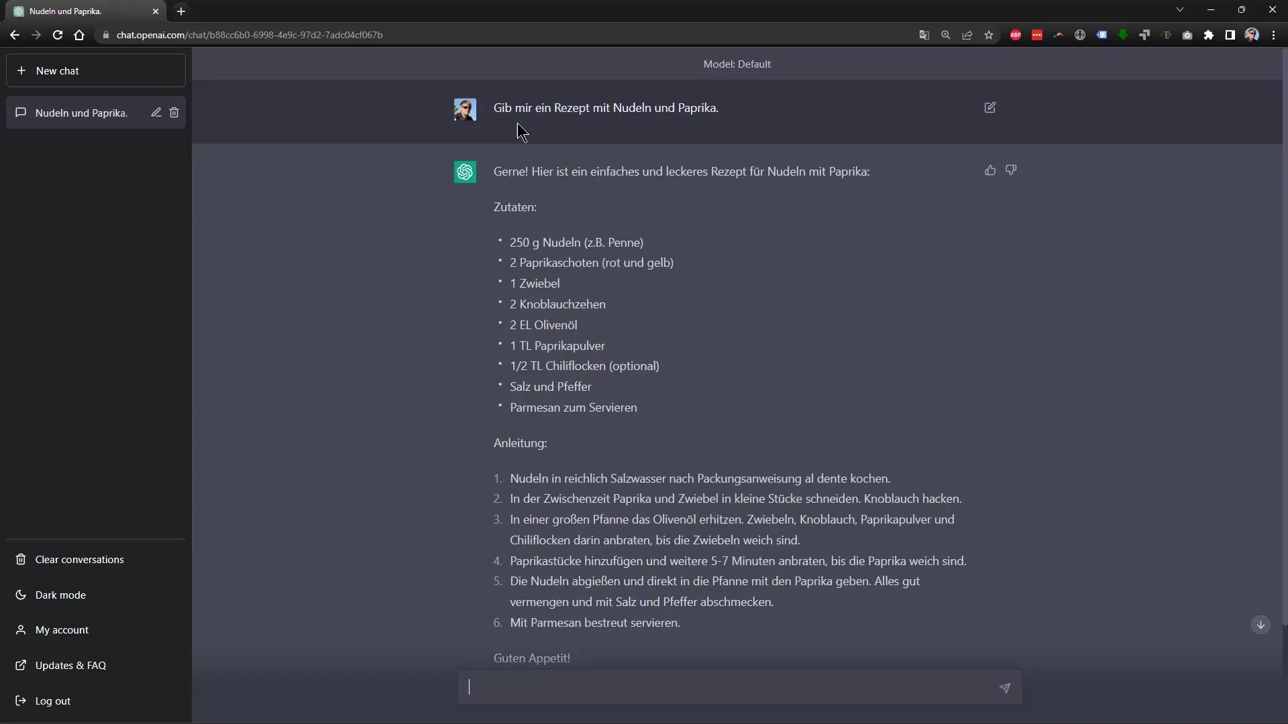The height and width of the screenshot is (724, 1288).
Task: Click message input text field
Action: coord(739,688)
